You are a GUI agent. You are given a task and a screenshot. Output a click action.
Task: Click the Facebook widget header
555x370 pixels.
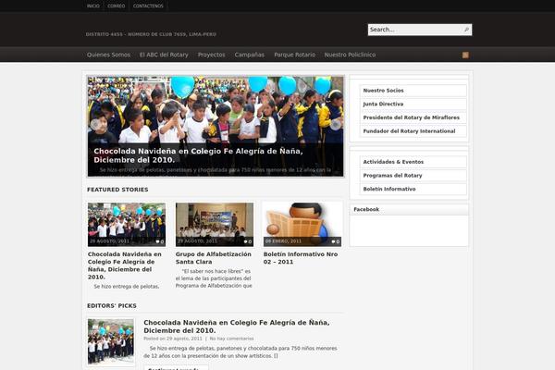coord(409,210)
